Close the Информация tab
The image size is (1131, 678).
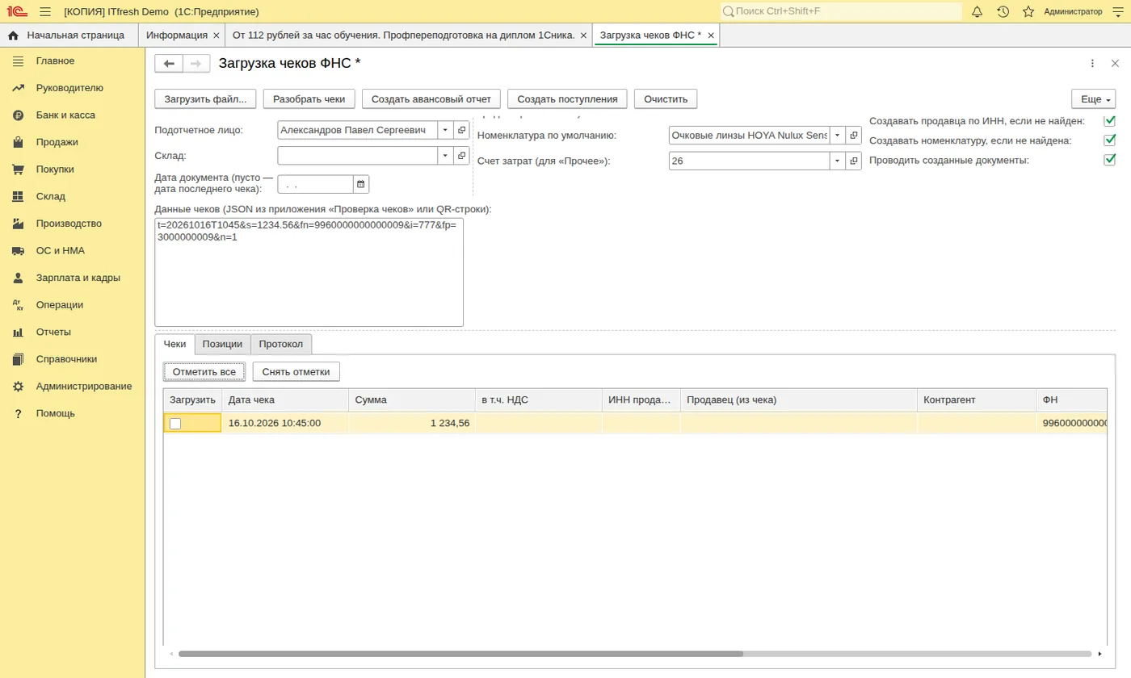pyautogui.click(x=216, y=36)
